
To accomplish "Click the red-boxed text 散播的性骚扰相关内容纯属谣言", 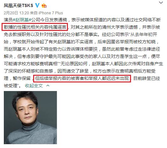I will click(35, 27).
